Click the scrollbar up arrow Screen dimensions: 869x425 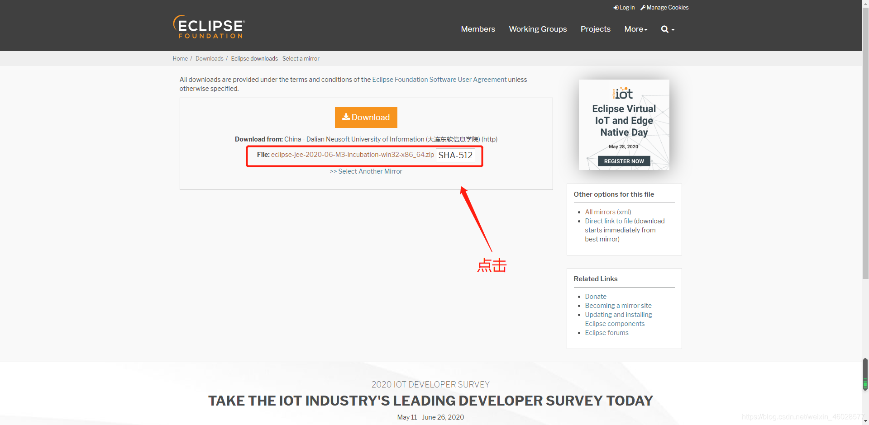coord(865,4)
